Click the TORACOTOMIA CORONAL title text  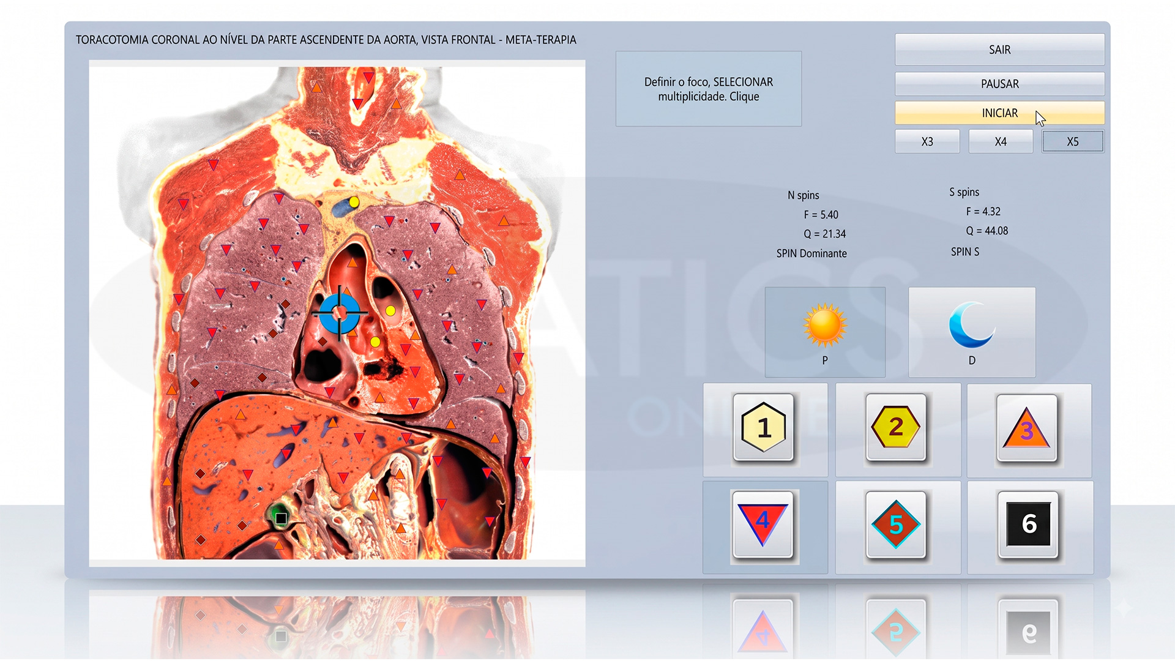point(326,40)
